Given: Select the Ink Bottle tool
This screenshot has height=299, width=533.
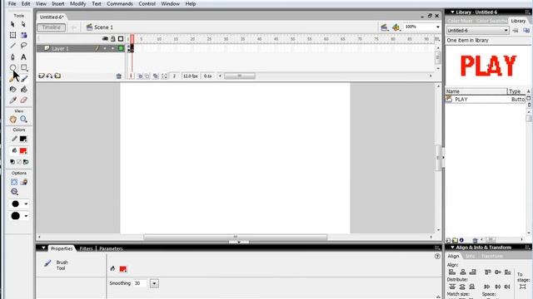Looking at the screenshot, I should [12, 90].
